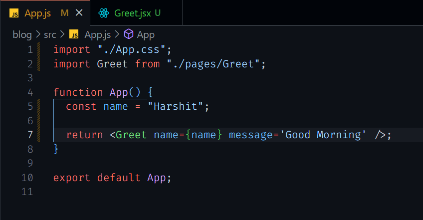The width and height of the screenshot is (423, 220).
Task: Close the App.js editor tab
Action: 79,12
